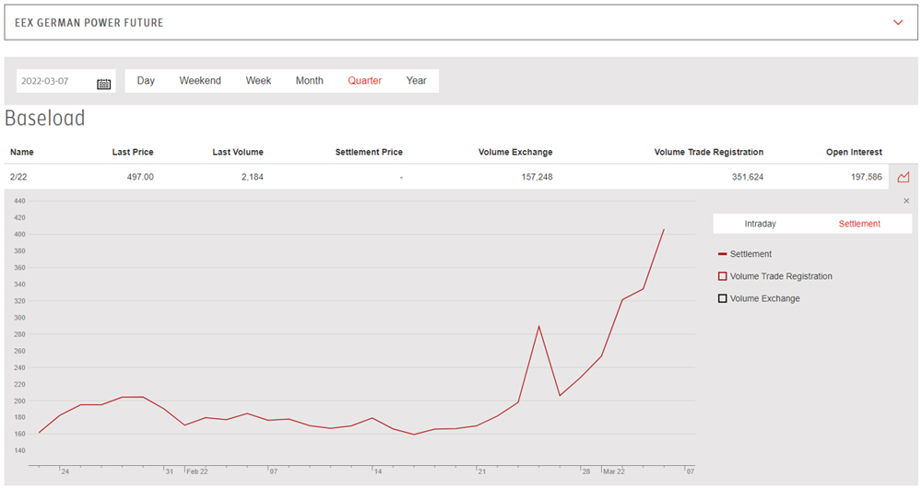922x488 pixels.
Task: Click the Last Price column header
Action: point(132,152)
